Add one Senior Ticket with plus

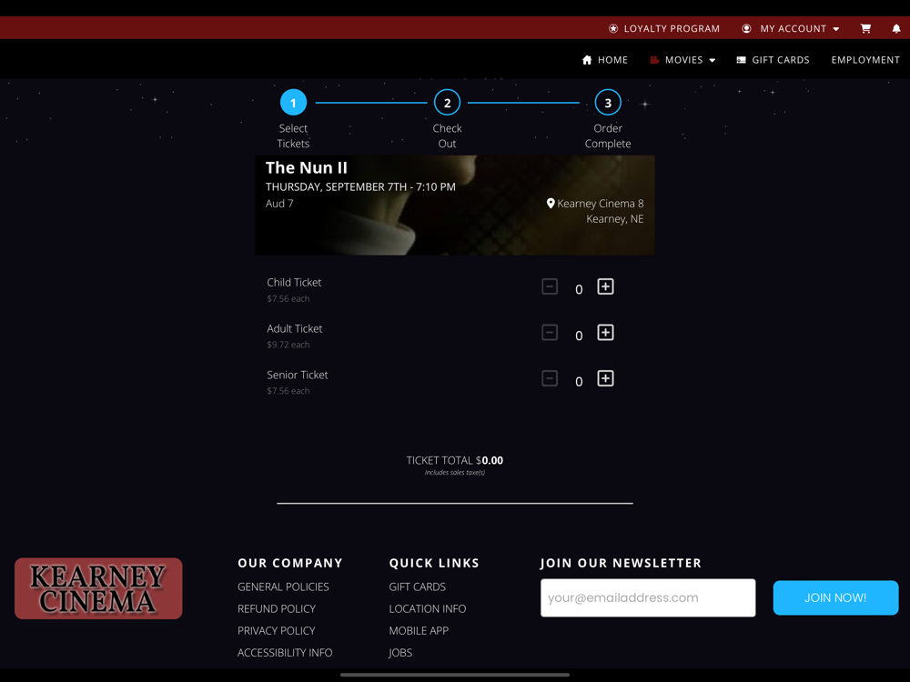click(x=605, y=378)
